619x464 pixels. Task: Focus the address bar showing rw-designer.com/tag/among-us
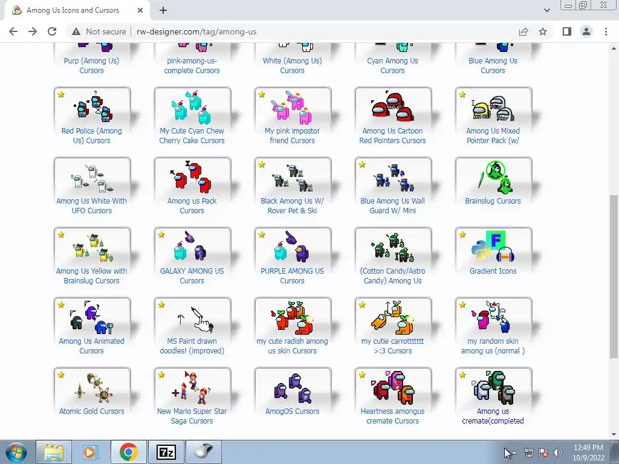196,31
